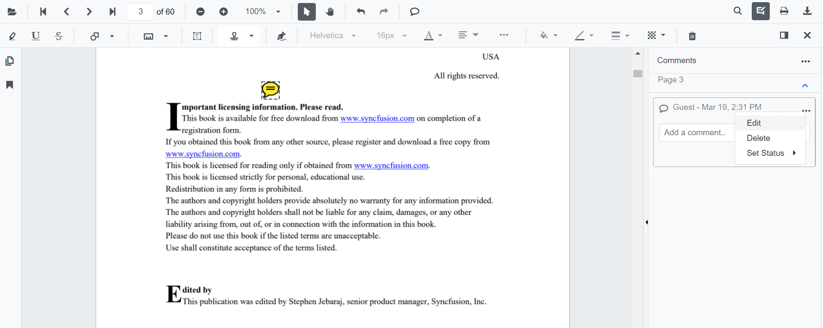Go to the previous page
This screenshot has height=328, width=823.
point(67,12)
